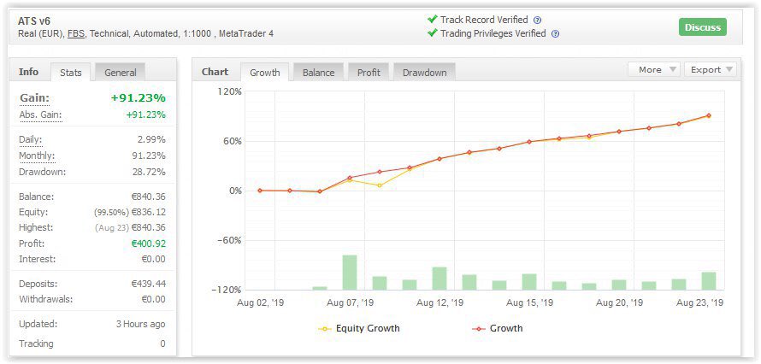Screen dimensions: 761x364
Task: Click the Interest value €0.00
Action: tap(153, 259)
